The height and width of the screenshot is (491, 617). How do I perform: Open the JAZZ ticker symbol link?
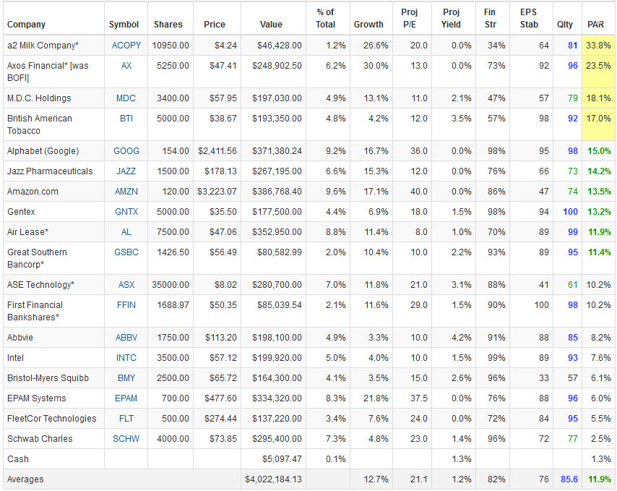pyautogui.click(x=126, y=171)
